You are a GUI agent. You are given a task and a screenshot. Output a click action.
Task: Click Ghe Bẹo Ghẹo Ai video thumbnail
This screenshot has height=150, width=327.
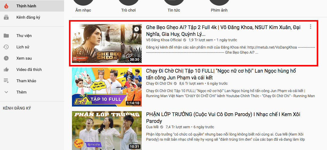pos(107,44)
